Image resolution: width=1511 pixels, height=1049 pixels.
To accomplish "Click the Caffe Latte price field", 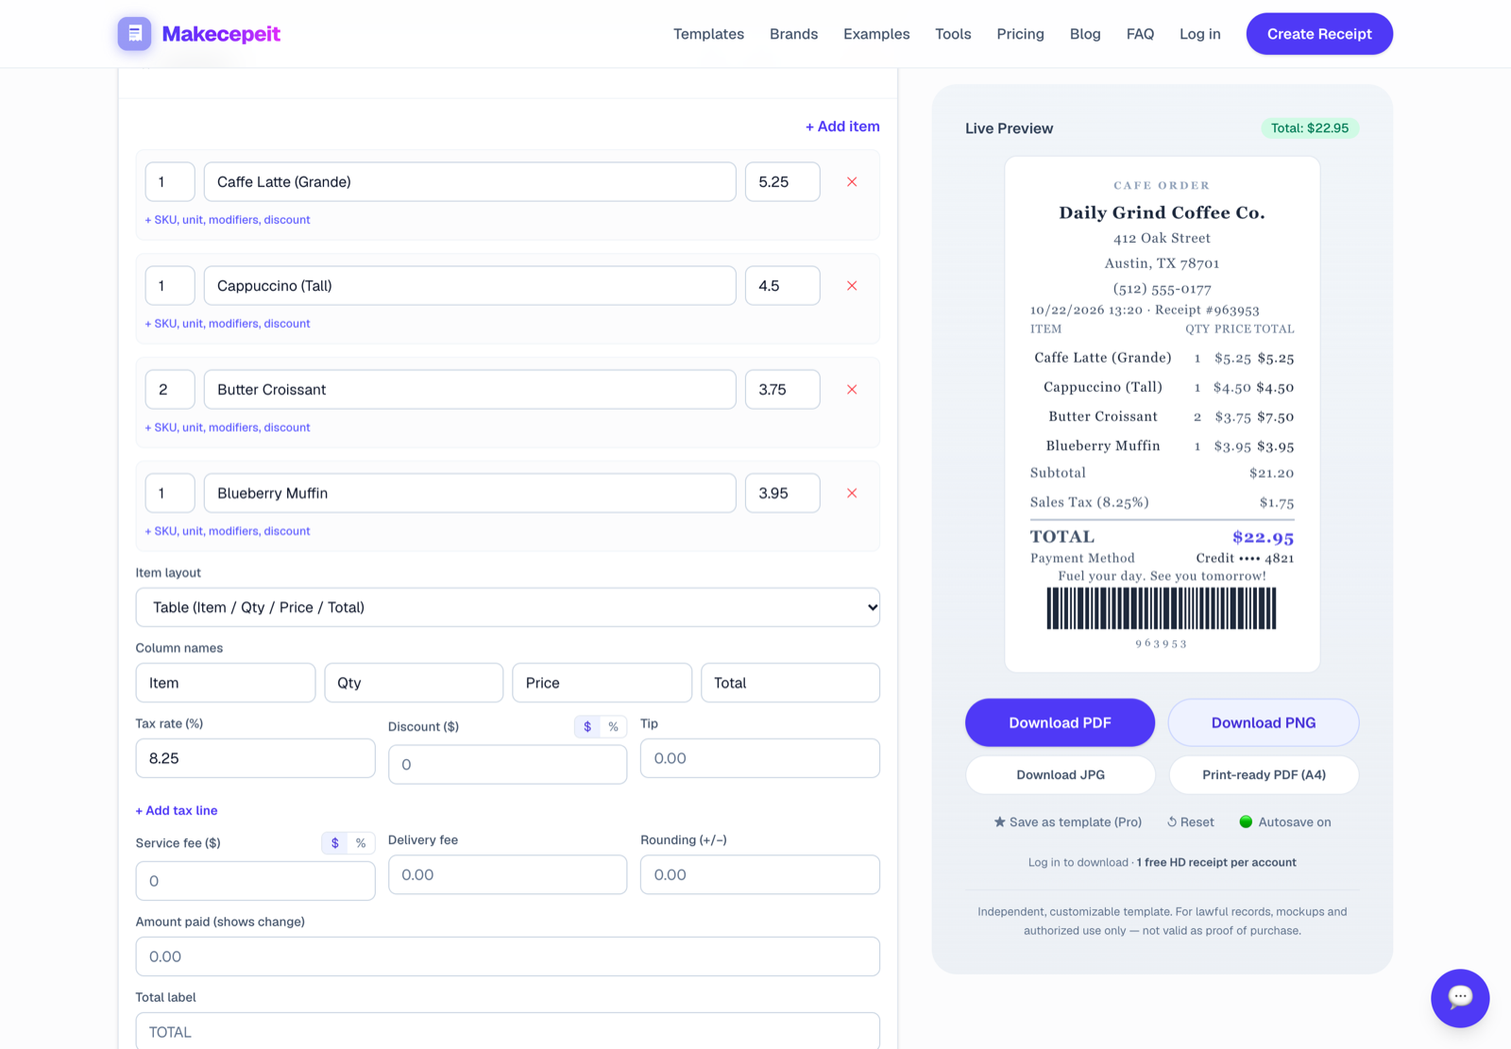I will tap(783, 182).
